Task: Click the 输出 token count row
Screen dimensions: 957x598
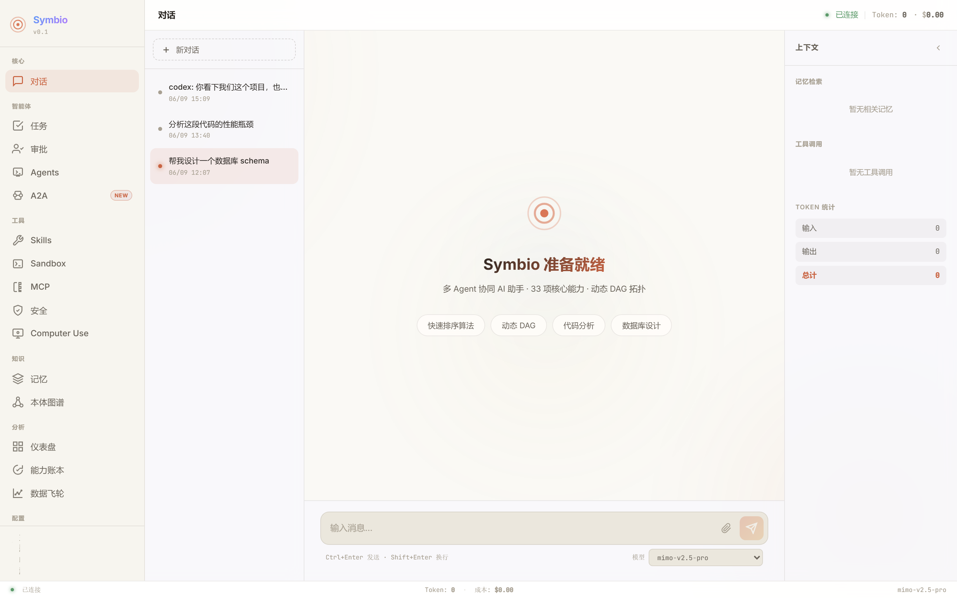Action: 871,251
